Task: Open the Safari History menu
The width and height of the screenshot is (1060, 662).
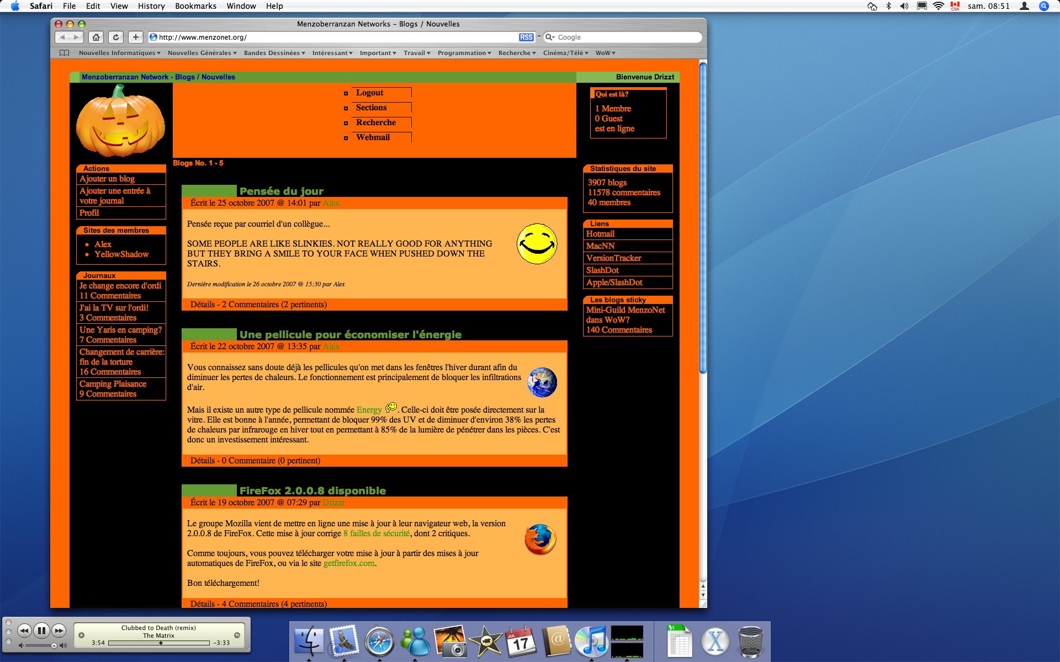Action: tap(151, 6)
